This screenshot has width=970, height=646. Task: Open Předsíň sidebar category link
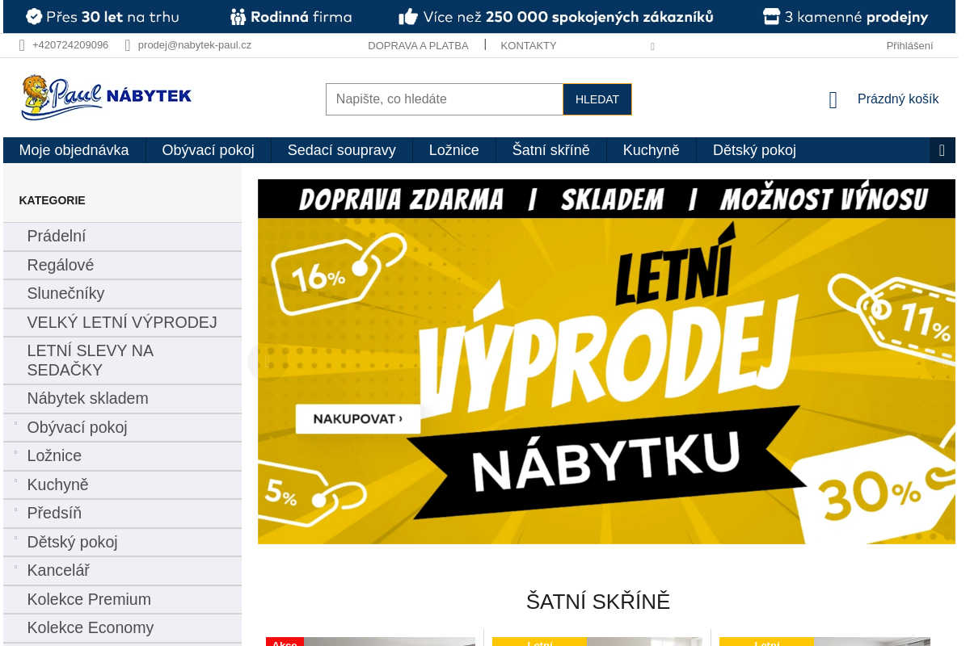click(54, 514)
